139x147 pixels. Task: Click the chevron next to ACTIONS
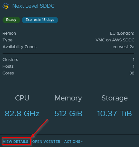tap(82, 142)
